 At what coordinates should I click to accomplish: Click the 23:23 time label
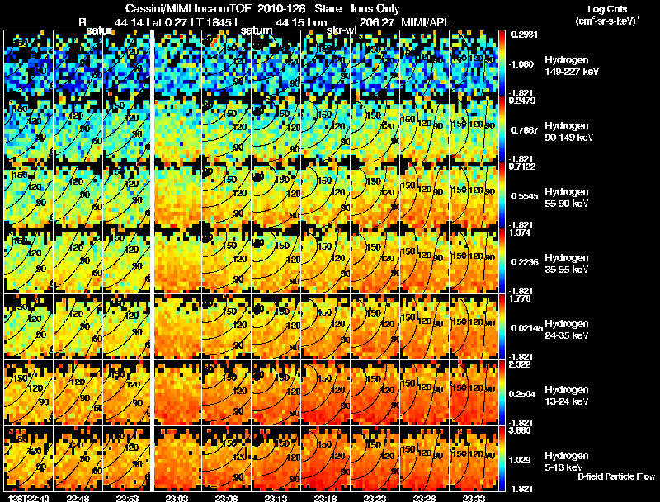(x=375, y=498)
